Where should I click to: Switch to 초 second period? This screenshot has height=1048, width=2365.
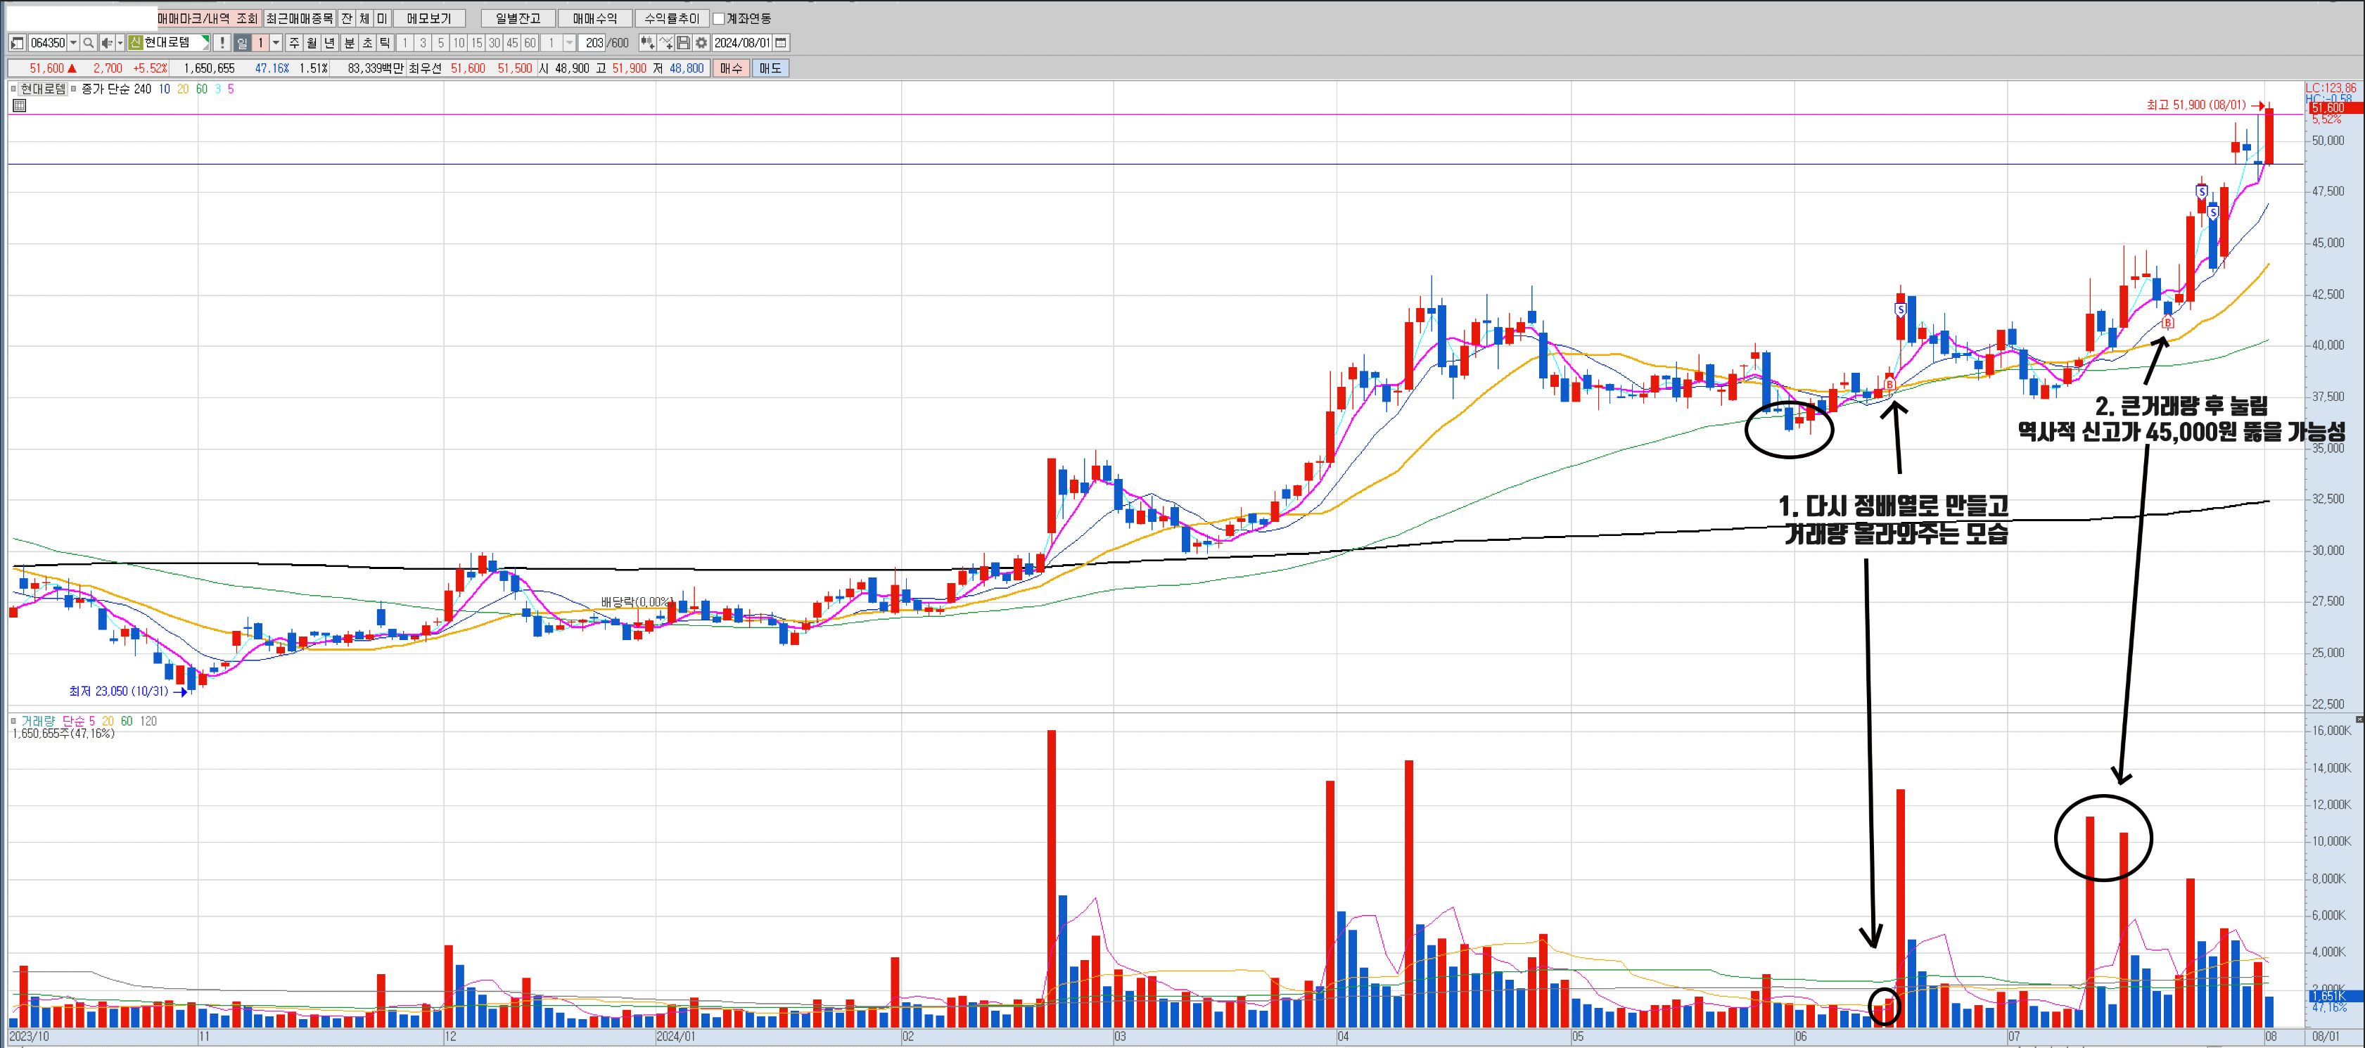point(367,43)
